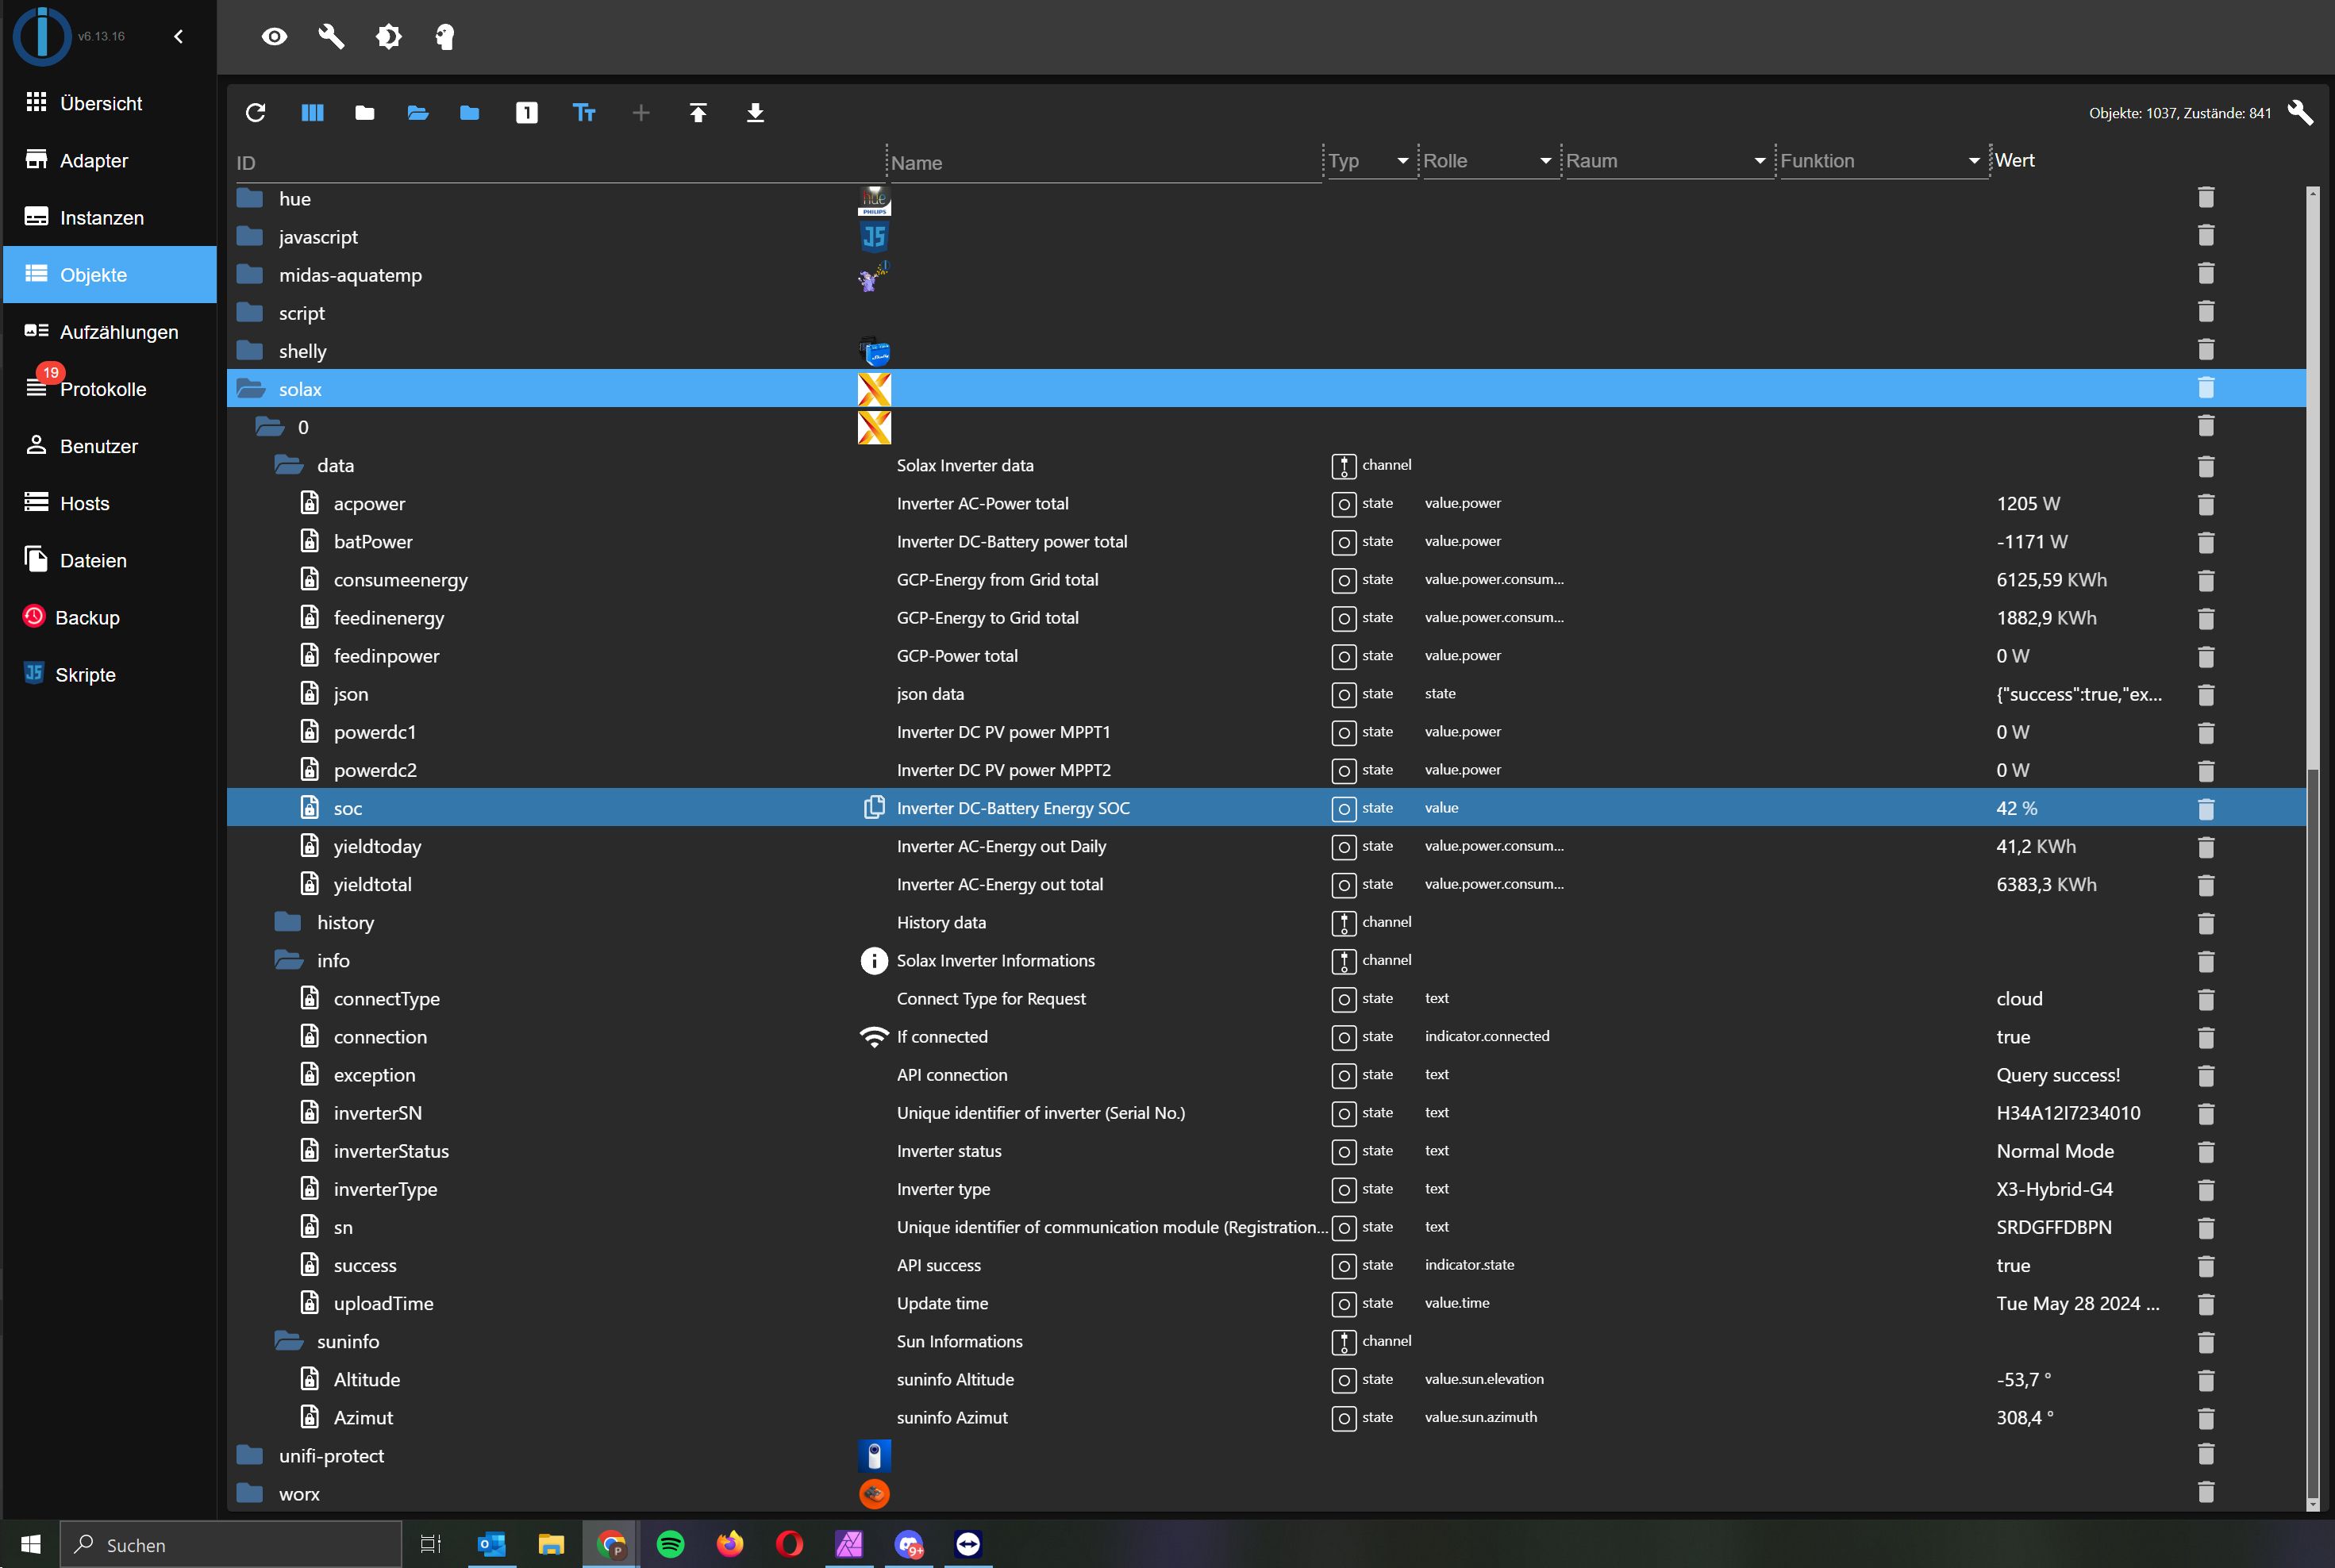Open wrench settings next to object count

click(x=2299, y=113)
